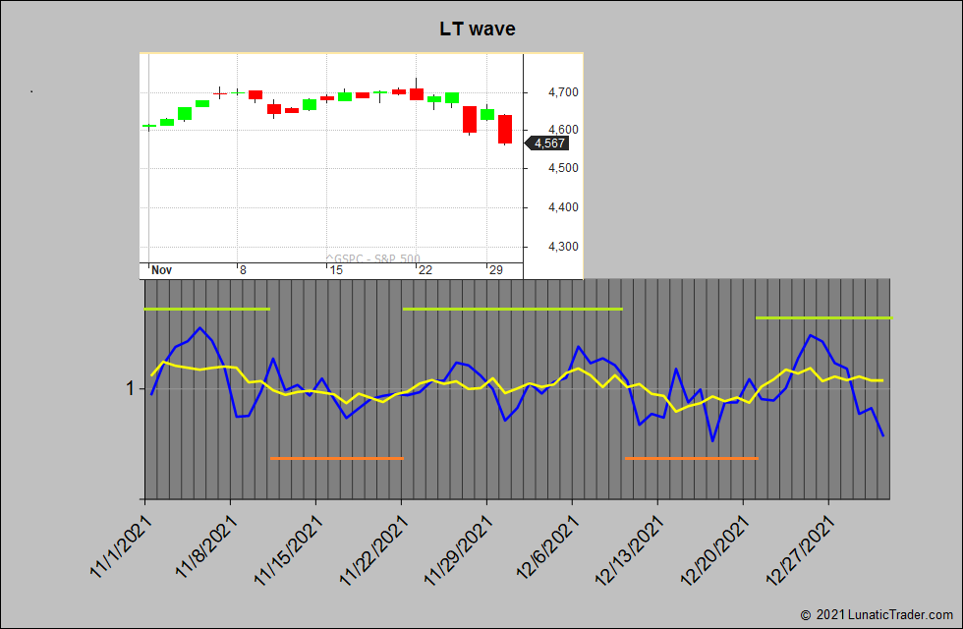
Task: Click the Nov month label on the inset chart
Action: pos(161,270)
